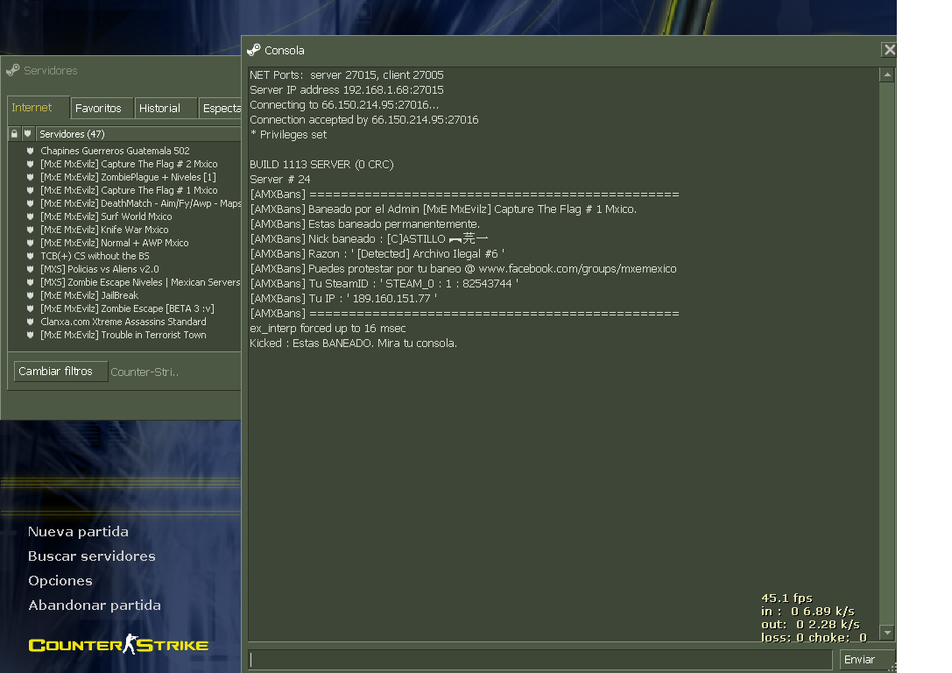Image resolution: width=952 pixels, height=673 pixels.
Task: Click shield icon beside ZombiePlague + Niveles
Action: point(31,177)
